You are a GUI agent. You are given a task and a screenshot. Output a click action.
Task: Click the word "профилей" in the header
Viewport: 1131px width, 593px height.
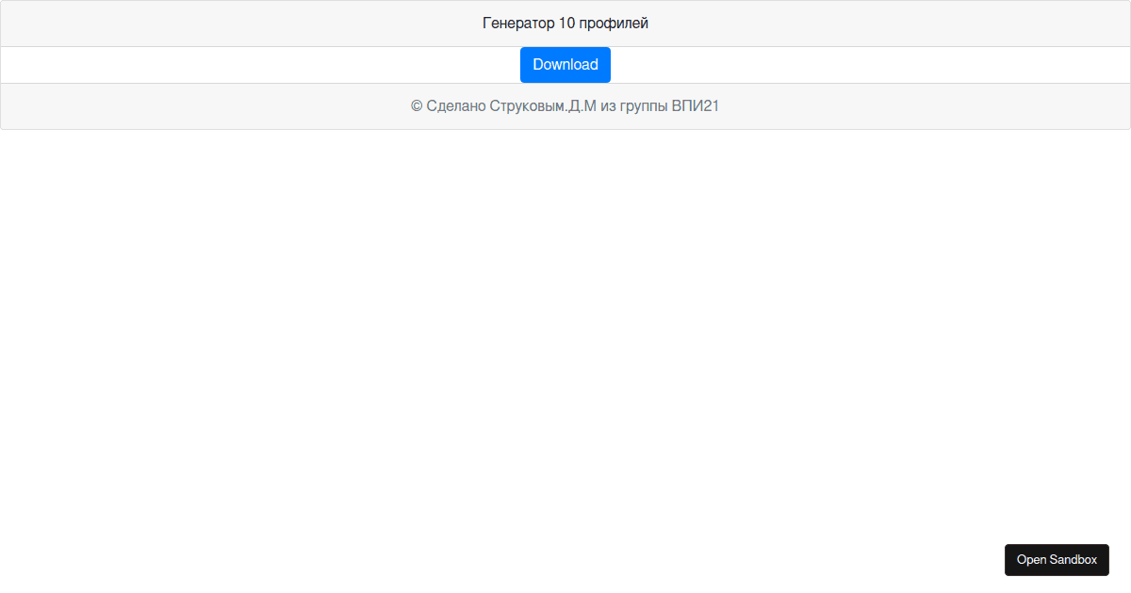(x=614, y=24)
